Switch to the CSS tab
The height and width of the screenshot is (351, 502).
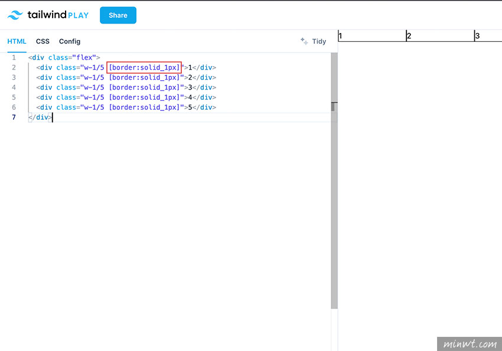[43, 41]
